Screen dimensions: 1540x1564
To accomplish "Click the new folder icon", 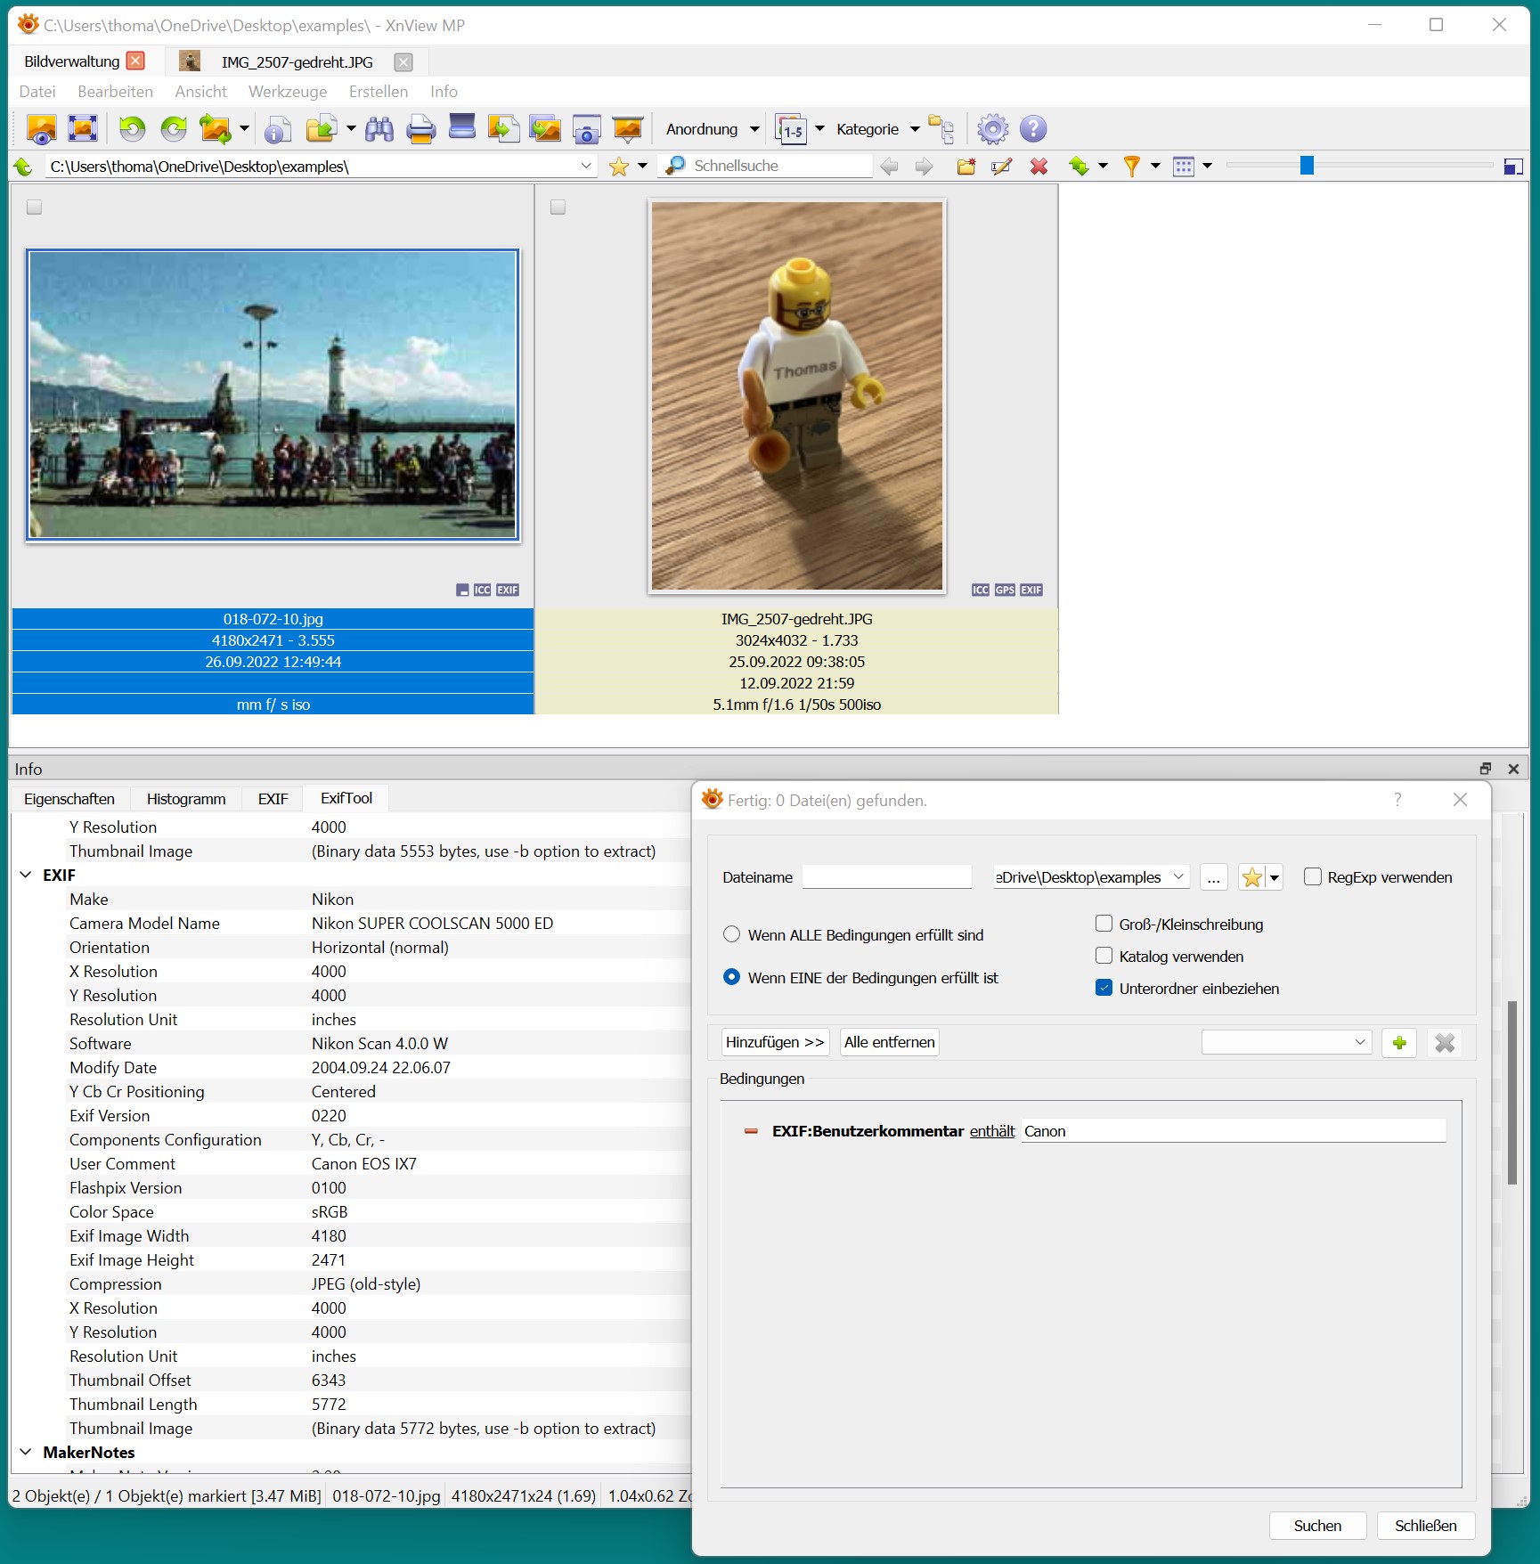I will (x=966, y=167).
